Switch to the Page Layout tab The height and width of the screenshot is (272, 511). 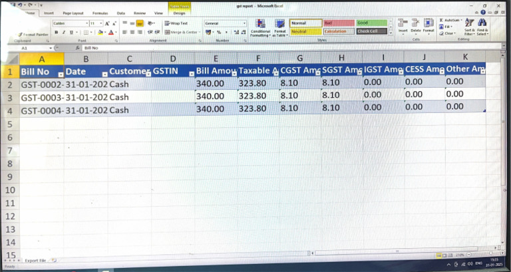pyautogui.click(x=73, y=13)
